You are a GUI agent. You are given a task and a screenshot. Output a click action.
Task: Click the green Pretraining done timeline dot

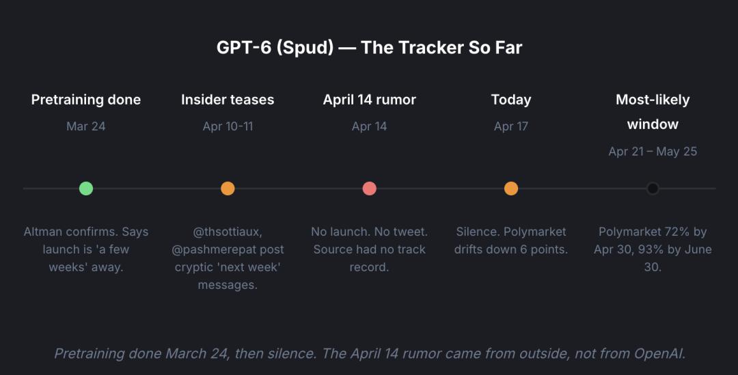click(86, 189)
